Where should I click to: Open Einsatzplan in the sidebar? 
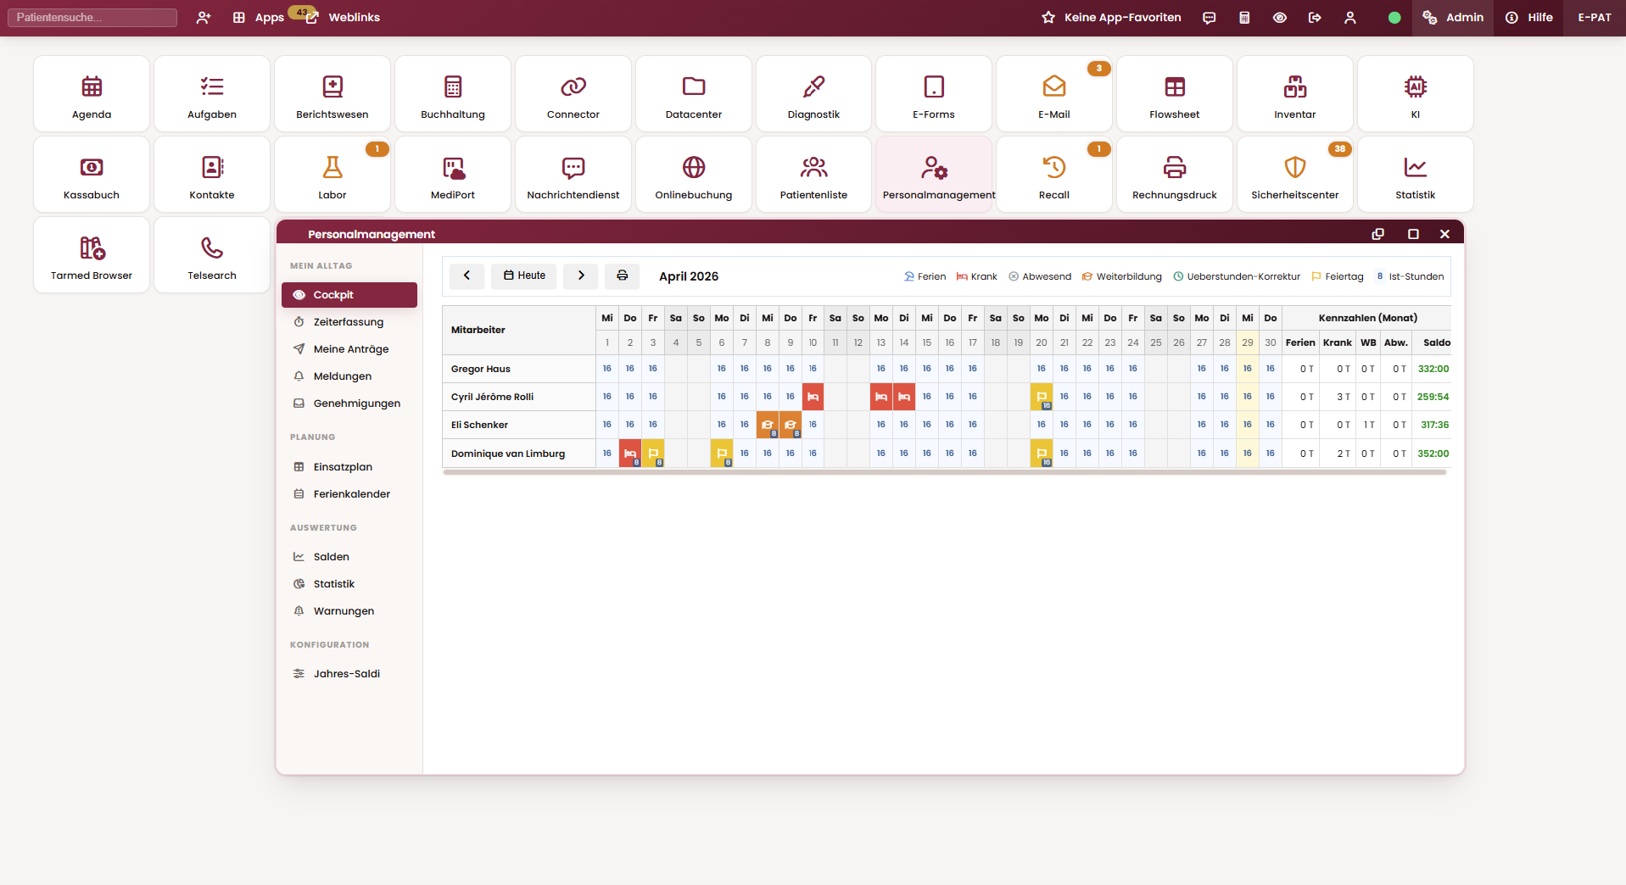point(349,467)
